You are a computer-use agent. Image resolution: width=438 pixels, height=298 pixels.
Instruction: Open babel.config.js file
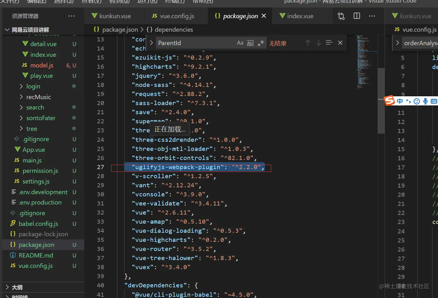click(43, 224)
